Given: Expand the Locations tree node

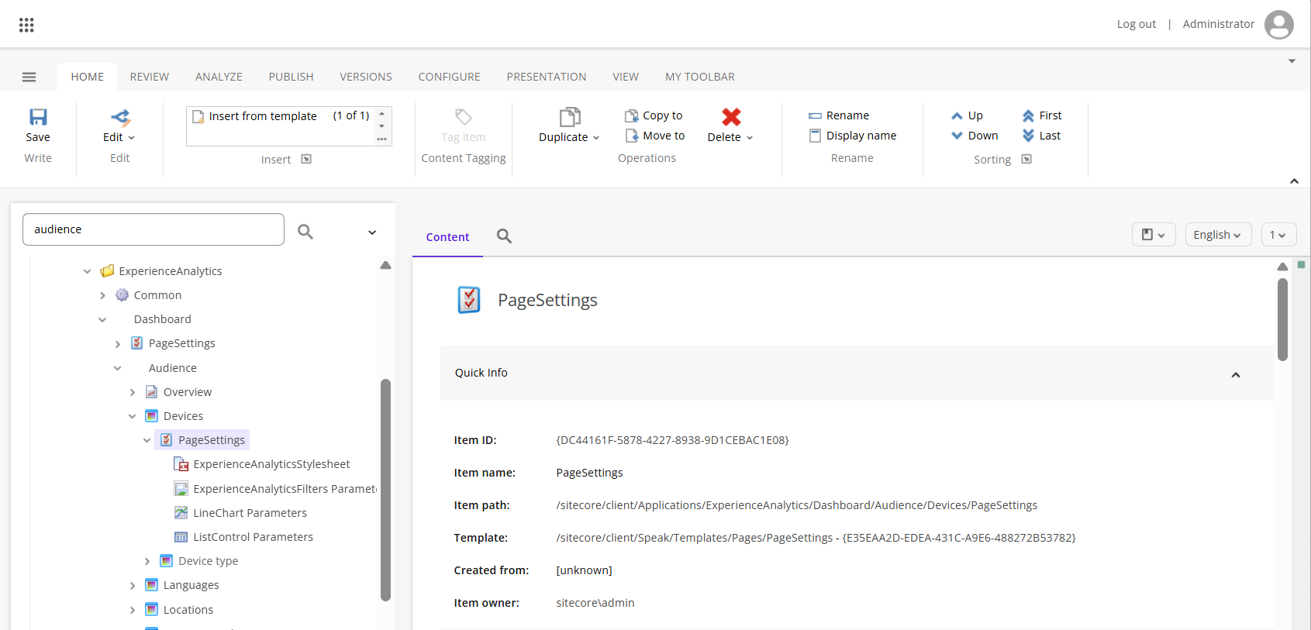Looking at the screenshot, I should tap(132, 610).
